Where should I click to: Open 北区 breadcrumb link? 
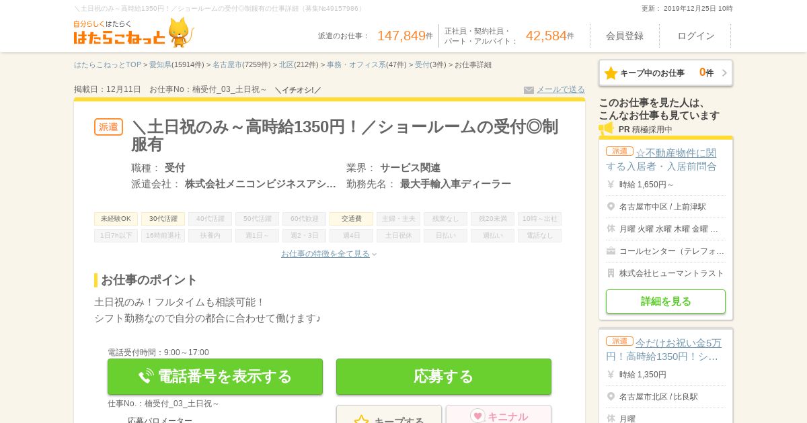point(286,65)
